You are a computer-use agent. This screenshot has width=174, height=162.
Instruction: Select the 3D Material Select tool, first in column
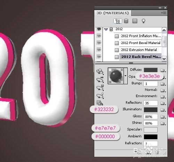(x=100, y=71)
